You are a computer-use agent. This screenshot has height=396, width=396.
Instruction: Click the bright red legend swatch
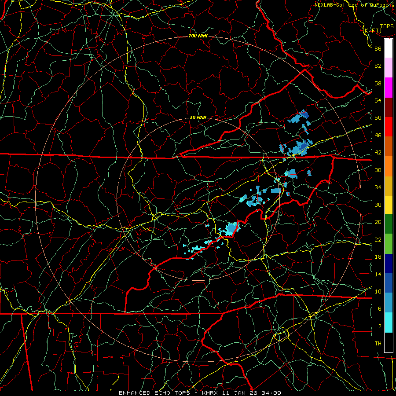(x=389, y=127)
